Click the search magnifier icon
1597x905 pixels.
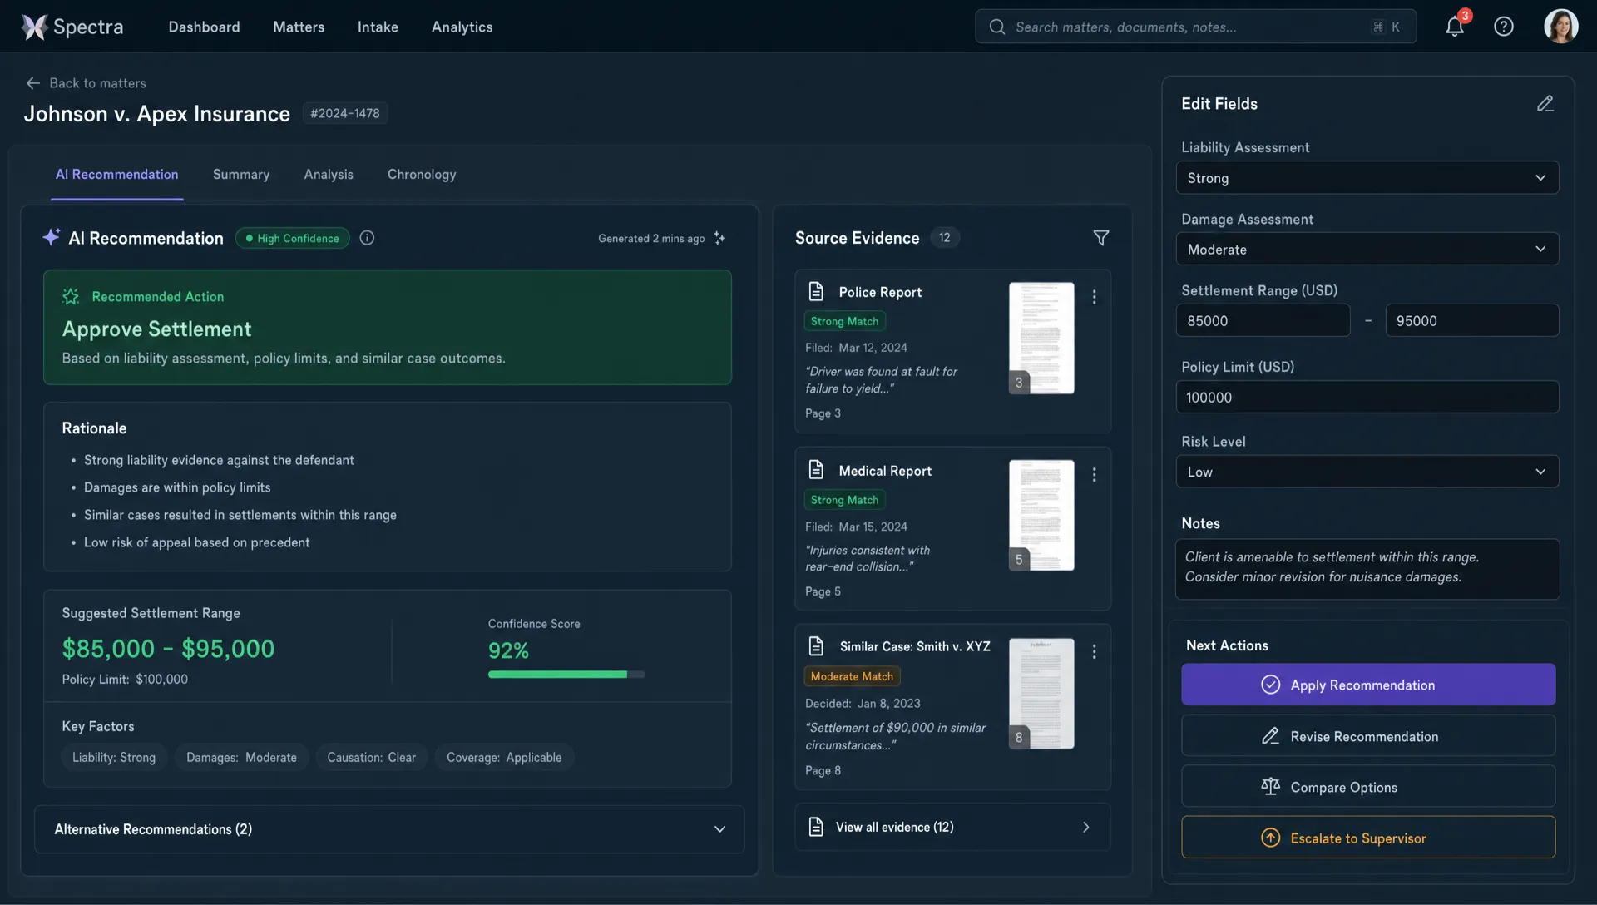[x=996, y=27]
